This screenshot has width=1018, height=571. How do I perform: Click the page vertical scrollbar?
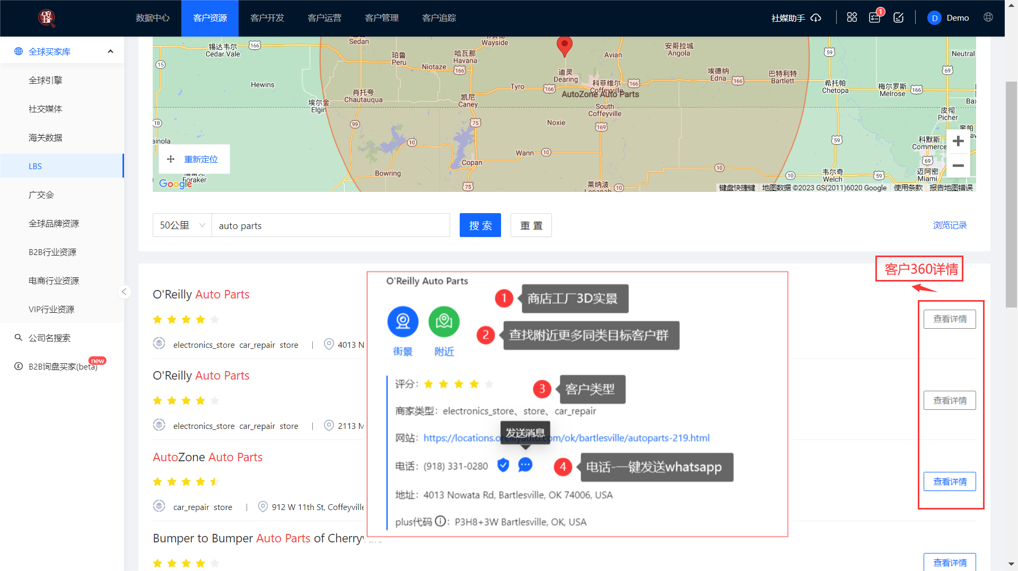coord(1011,195)
